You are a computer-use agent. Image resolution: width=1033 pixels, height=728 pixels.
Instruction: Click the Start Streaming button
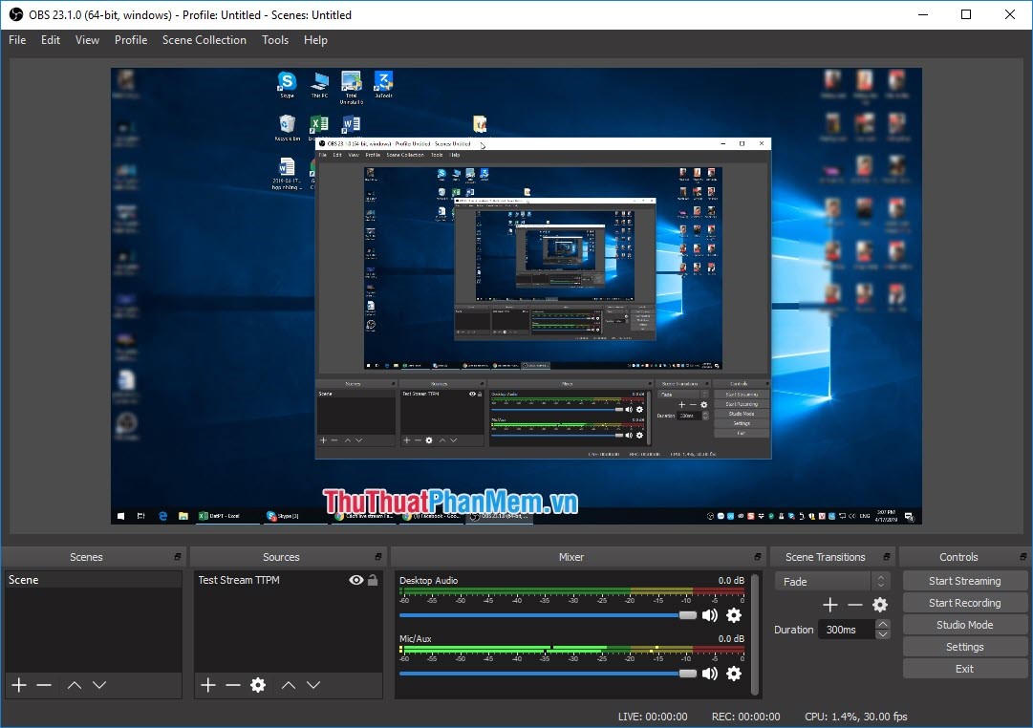[965, 580]
